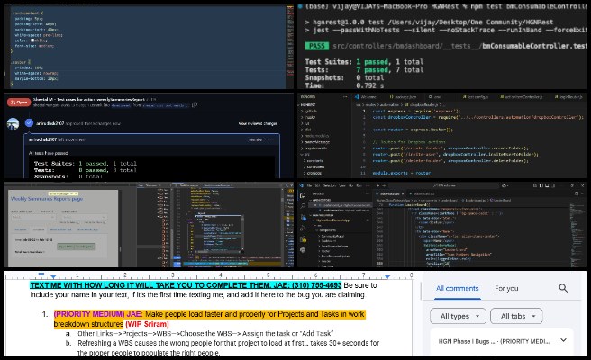Image resolution: width=591 pixels, height=360 pixels.
Task: Copy the head branch name on GitHub pull request
Action: [x=195, y=105]
